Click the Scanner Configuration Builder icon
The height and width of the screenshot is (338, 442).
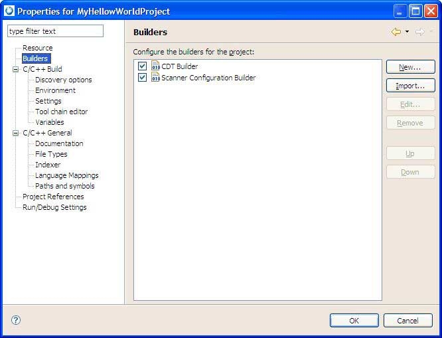[156, 78]
